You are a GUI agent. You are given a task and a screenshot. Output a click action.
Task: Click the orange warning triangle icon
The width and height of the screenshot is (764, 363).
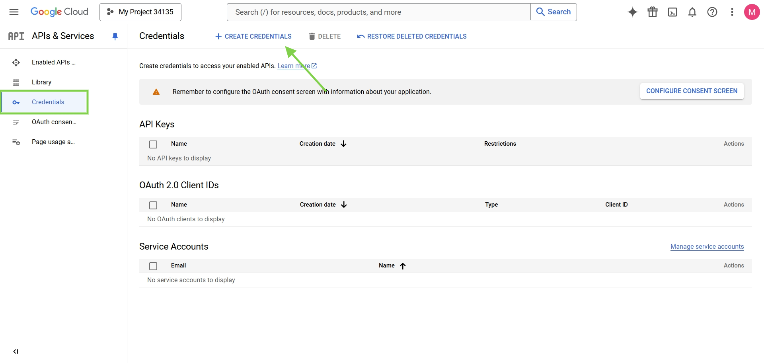[x=156, y=92]
